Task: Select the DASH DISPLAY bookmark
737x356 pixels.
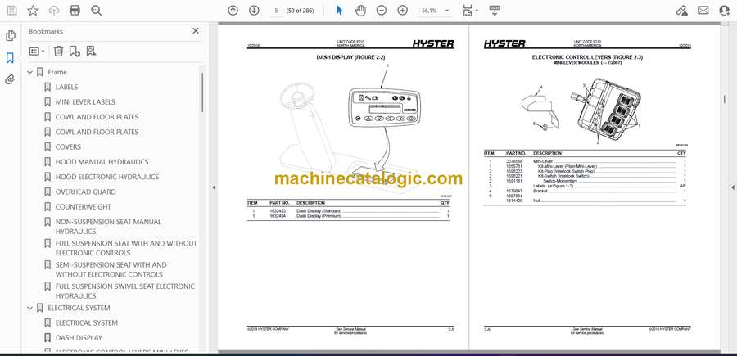Action: [79, 338]
